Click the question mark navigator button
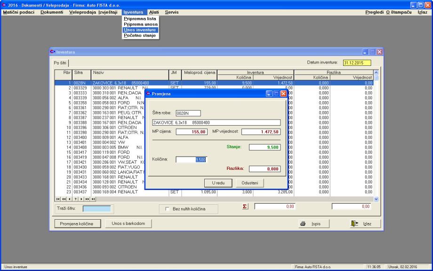Viewport: 433px width, 271px height. coord(75,199)
